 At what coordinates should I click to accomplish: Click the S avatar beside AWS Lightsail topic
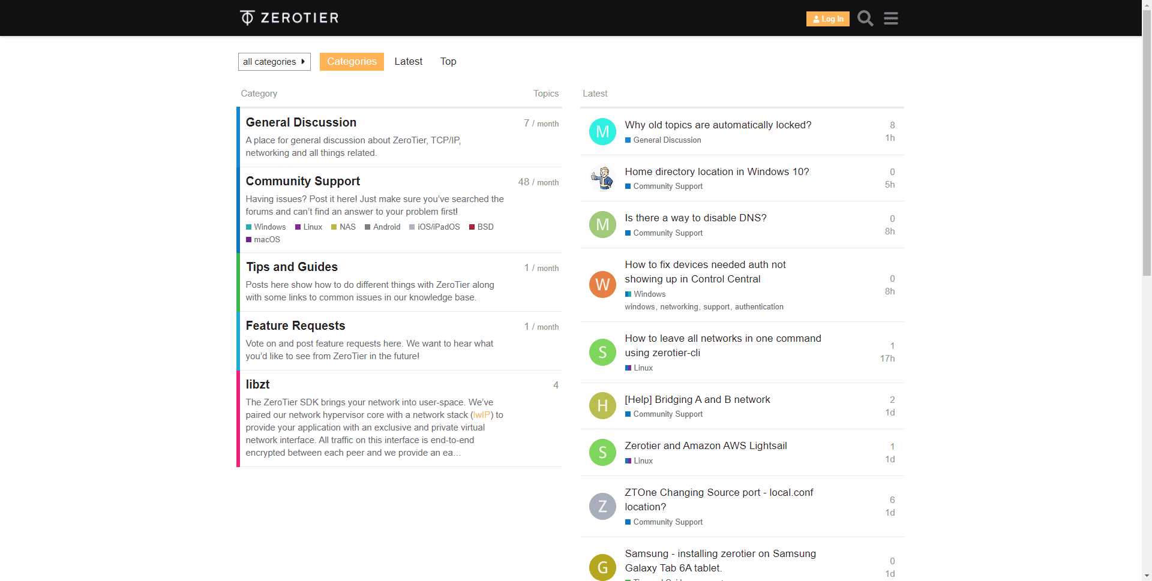pos(602,452)
